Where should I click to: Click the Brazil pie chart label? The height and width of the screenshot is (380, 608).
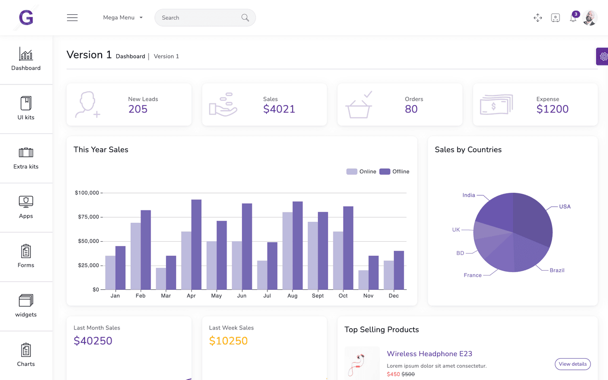557,270
